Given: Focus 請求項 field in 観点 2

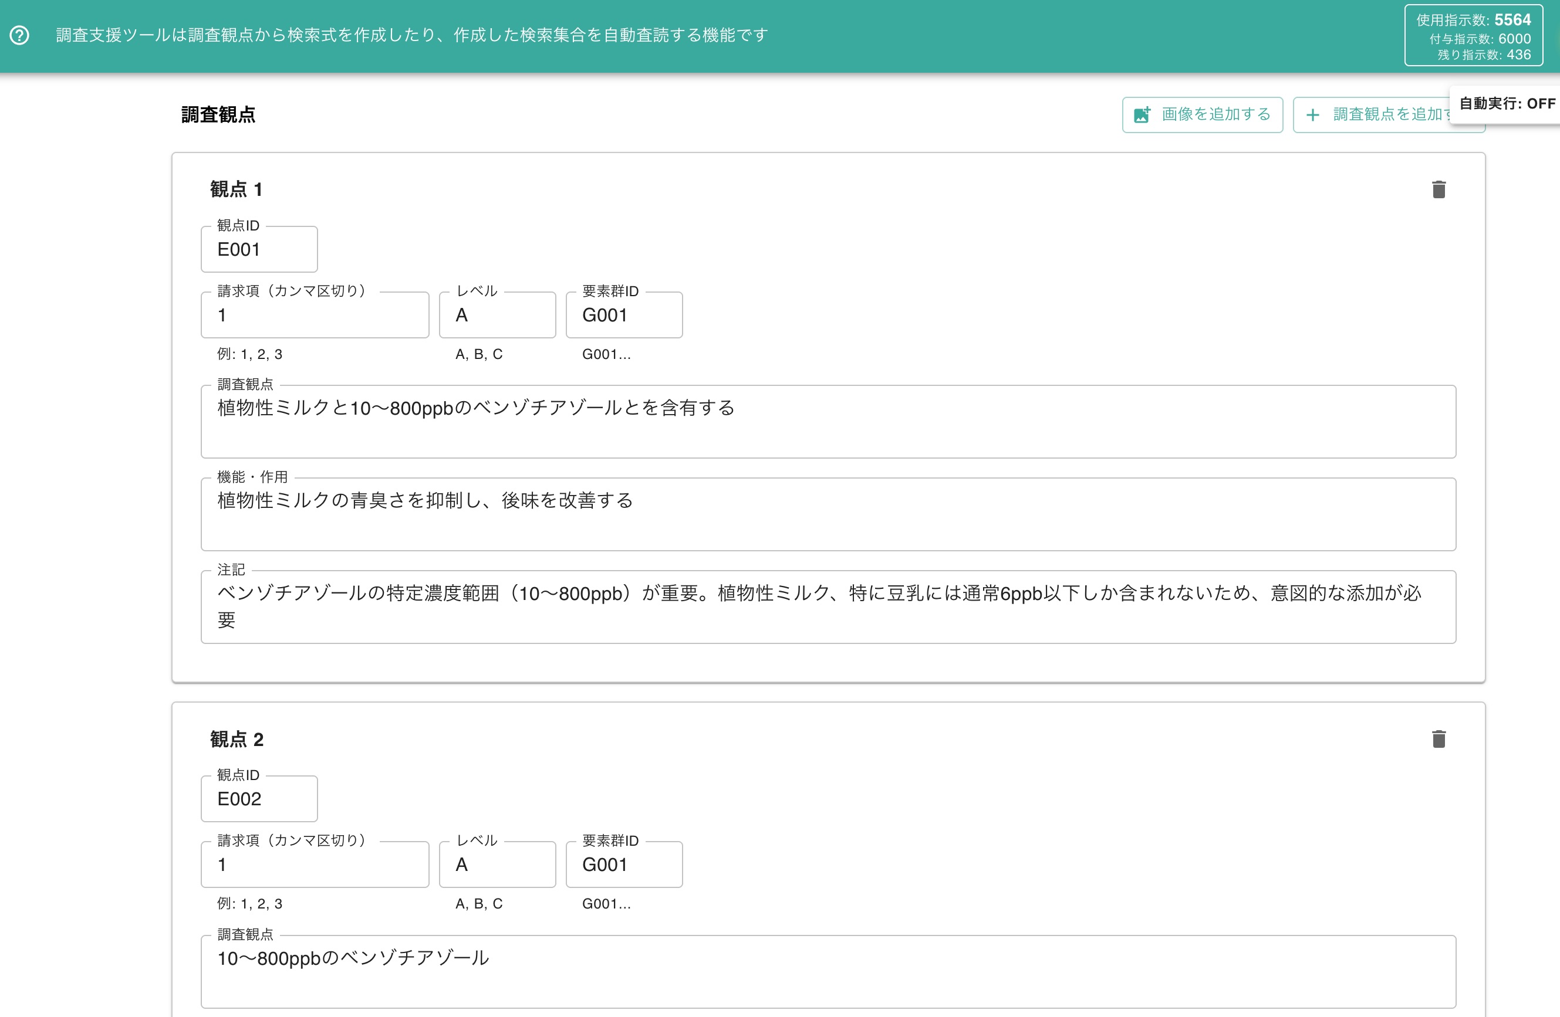Looking at the screenshot, I should [x=315, y=865].
